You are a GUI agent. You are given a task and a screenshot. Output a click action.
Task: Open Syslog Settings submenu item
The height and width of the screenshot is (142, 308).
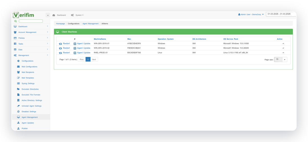(28, 83)
